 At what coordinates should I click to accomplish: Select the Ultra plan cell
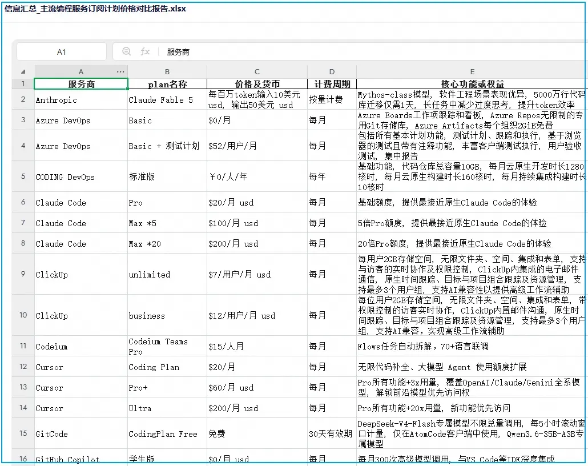(167, 408)
